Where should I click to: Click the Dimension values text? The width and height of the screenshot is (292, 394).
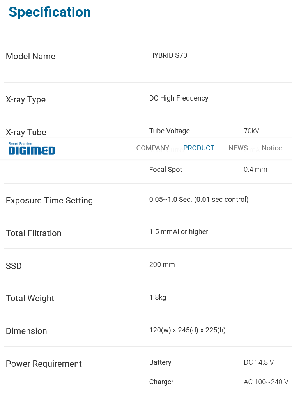[187, 330]
